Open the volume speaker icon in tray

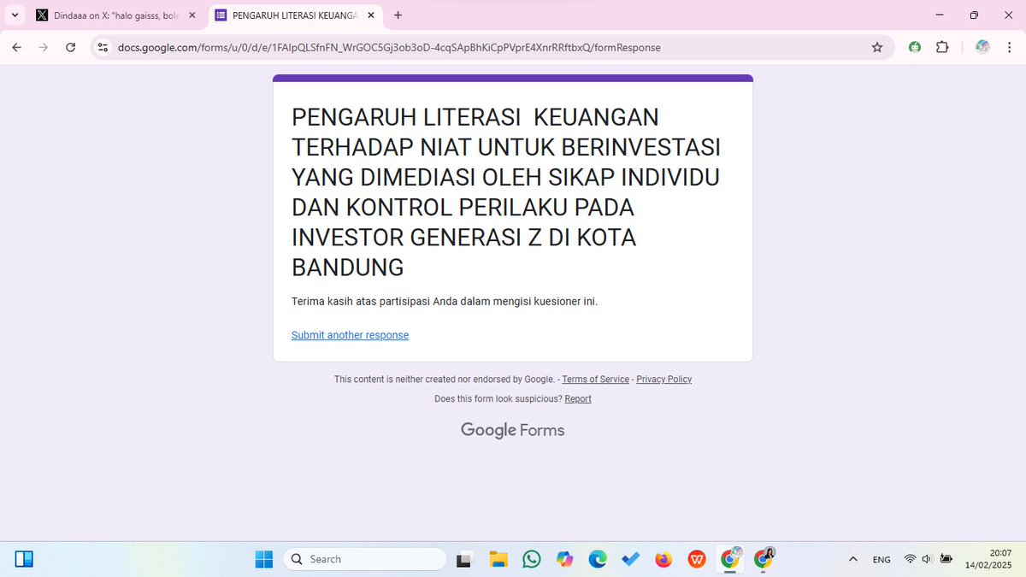(928, 559)
